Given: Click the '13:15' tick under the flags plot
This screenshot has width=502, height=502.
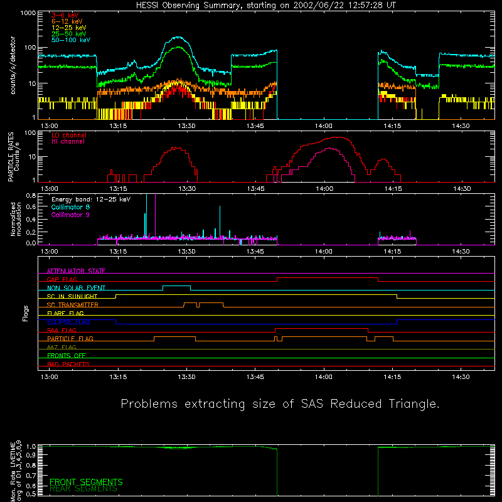Looking at the screenshot, I should 118,377.
